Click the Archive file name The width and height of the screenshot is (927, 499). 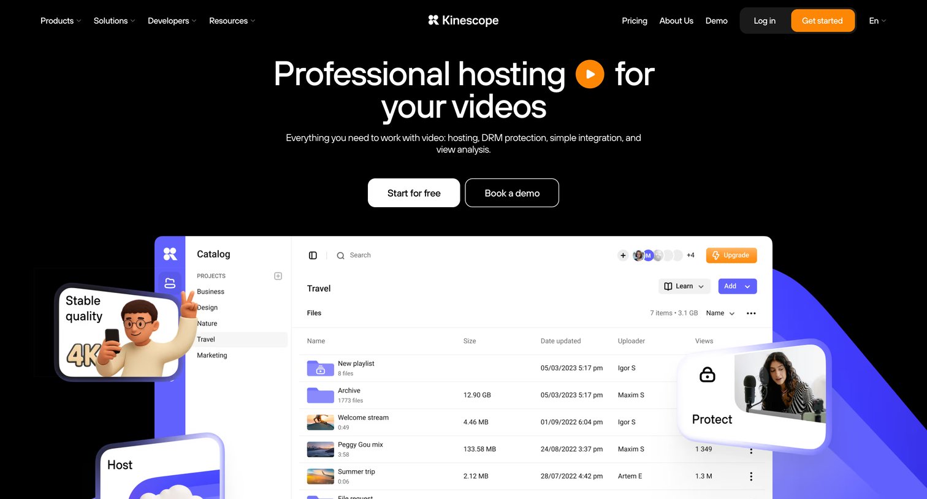pyautogui.click(x=349, y=390)
